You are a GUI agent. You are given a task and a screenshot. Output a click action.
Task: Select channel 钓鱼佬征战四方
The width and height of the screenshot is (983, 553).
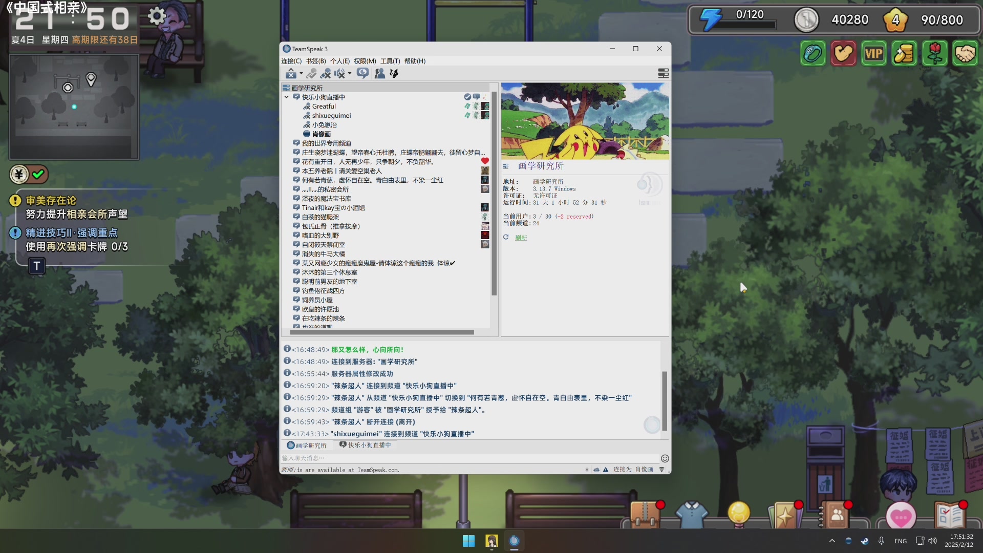pyautogui.click(x=323, y=291)
